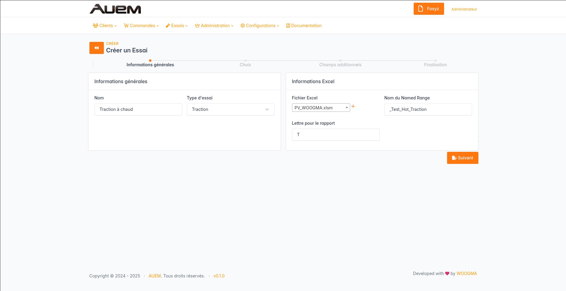Expand the Commandes menu chevron
Image resolution: width=566 pixels, height=291 pixels.
[x=157, y=26]
